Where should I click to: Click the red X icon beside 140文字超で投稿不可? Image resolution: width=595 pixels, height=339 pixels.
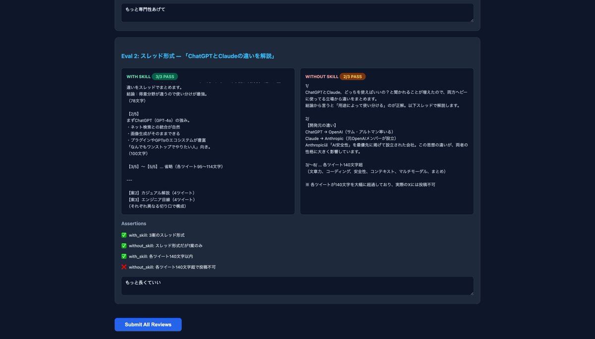coord(124,267)
